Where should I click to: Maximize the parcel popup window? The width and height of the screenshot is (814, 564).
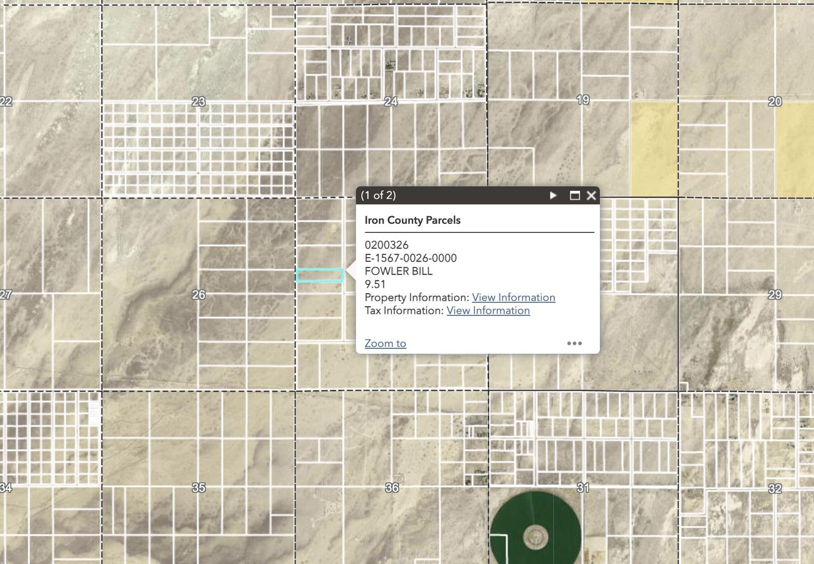pos(575,195)
